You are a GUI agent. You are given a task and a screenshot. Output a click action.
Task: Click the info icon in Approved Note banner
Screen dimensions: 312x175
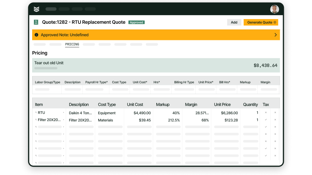click(x=36, y=35)
